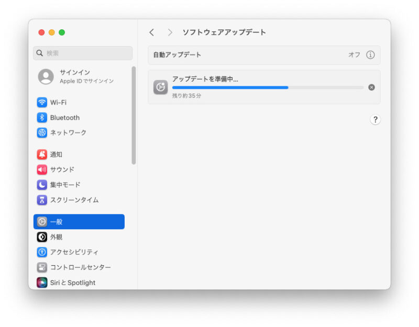
Task: Click 残り約35分 text
Action: pyautogui.click(x=186, y=96)
